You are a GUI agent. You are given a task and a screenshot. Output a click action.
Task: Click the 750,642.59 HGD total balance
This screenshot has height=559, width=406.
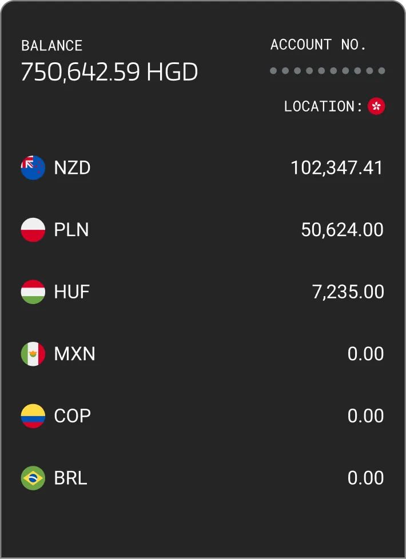pos(110,71)
